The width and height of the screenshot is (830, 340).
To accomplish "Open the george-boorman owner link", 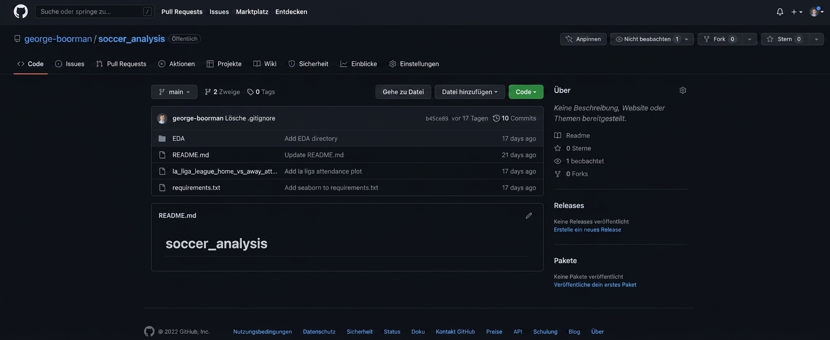I will click(x=58, y=39).
